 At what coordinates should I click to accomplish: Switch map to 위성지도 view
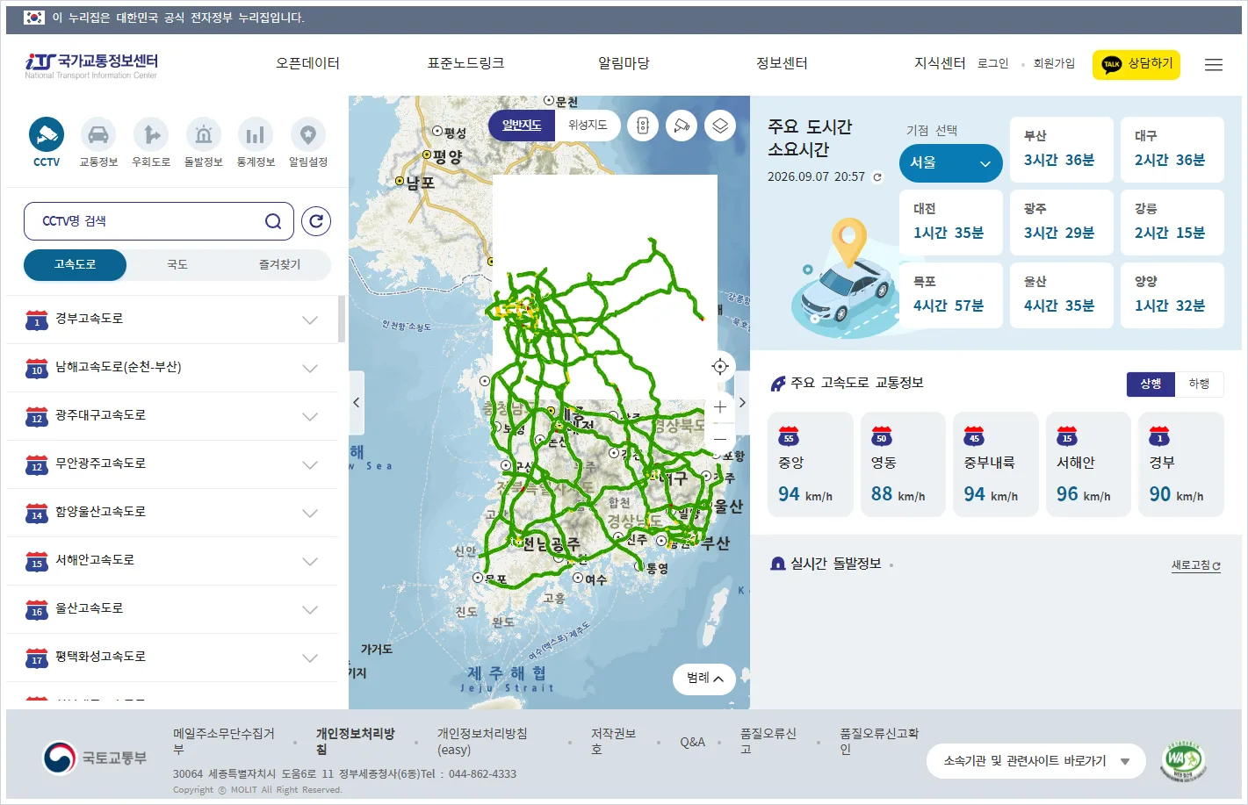(x=588, y=126)
